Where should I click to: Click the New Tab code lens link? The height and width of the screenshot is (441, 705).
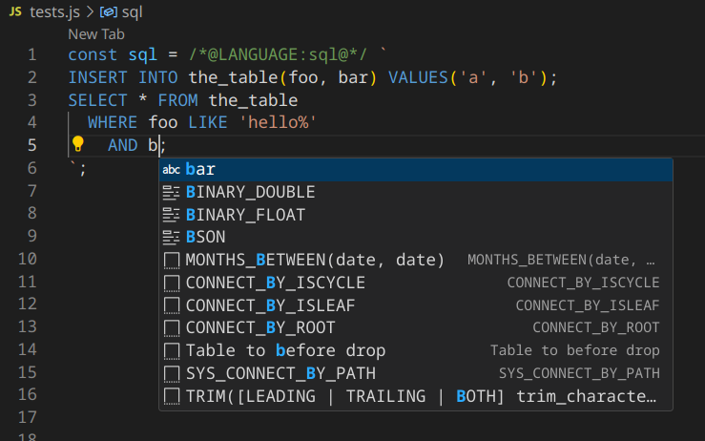96,33
